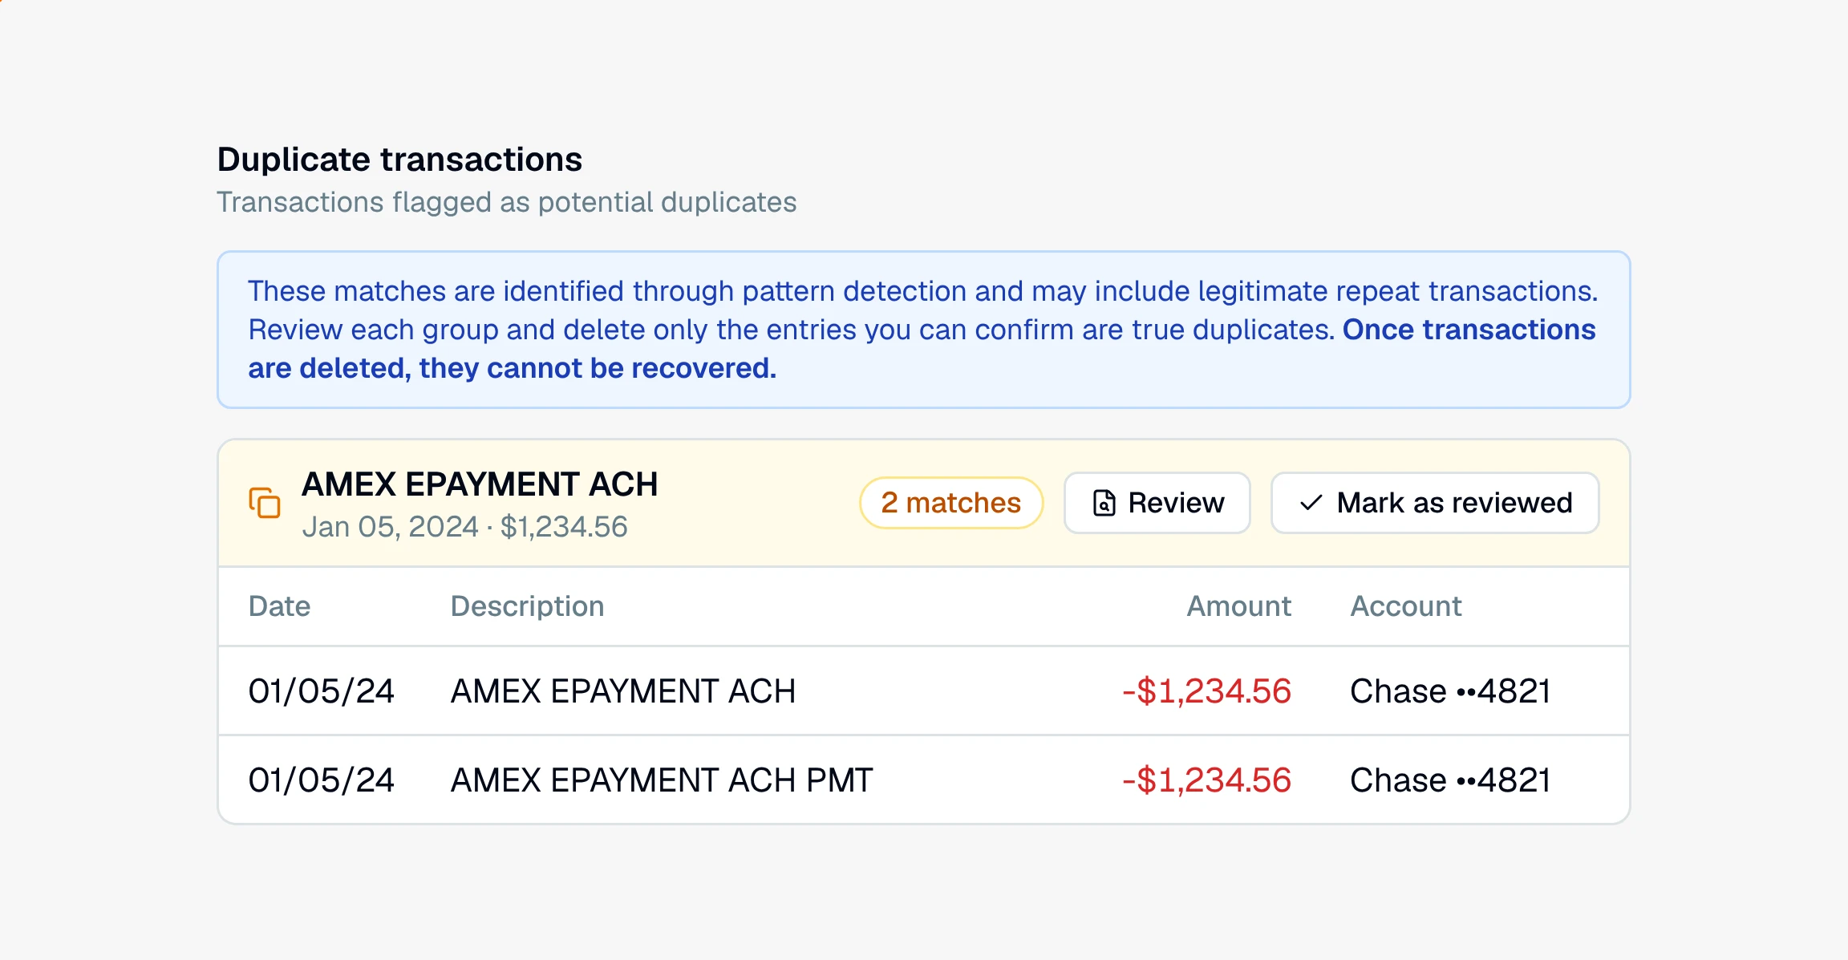Click the checkmark icon in Mark as reviewed
This screenshot has width=1848, height=960.
(x=1311, y=503)
